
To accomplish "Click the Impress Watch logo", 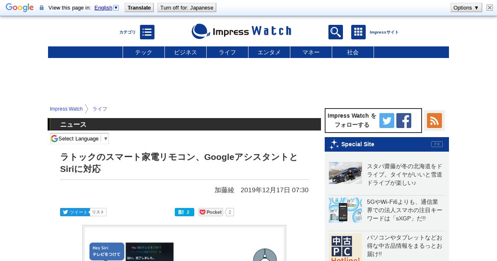I will 241,31.
